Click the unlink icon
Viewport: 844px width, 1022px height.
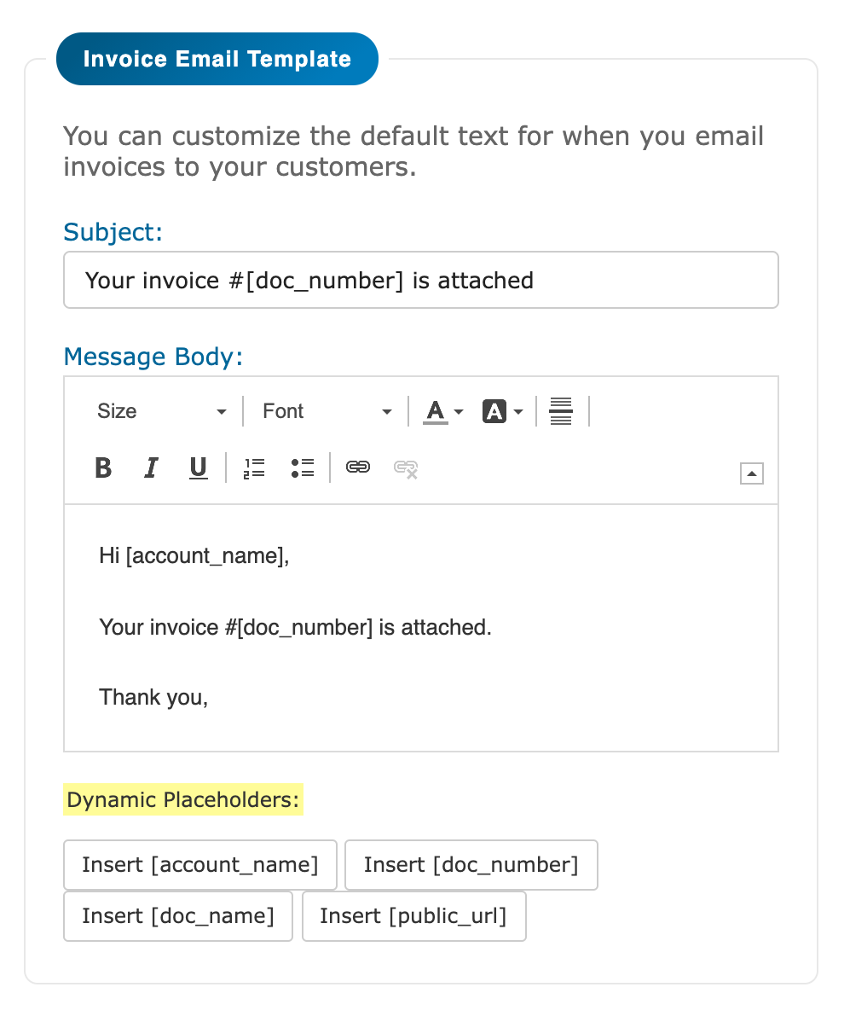click(x=406, y=468)
